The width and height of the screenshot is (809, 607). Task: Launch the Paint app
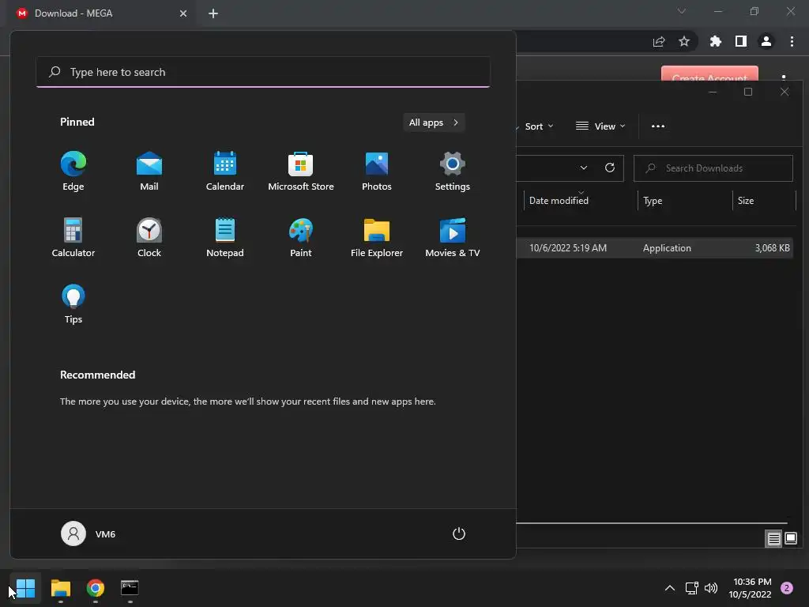(x=301, y=237)
